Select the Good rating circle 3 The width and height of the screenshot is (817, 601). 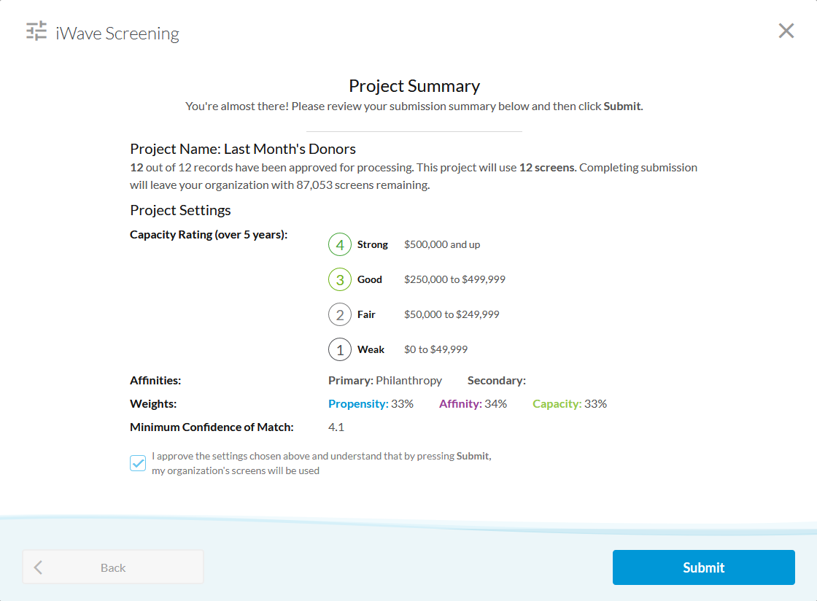coord(339,279)
